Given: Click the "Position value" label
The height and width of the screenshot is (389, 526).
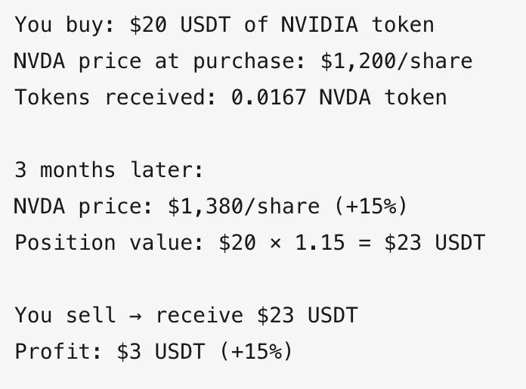Looking at the screenshot, I should pos(109,242).
